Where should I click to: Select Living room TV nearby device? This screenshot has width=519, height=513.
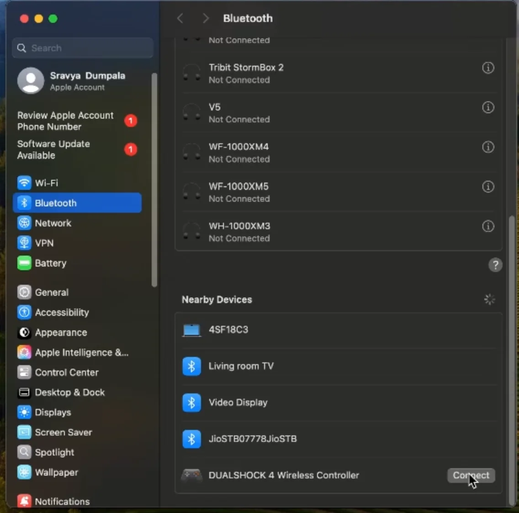pos(339,366)
